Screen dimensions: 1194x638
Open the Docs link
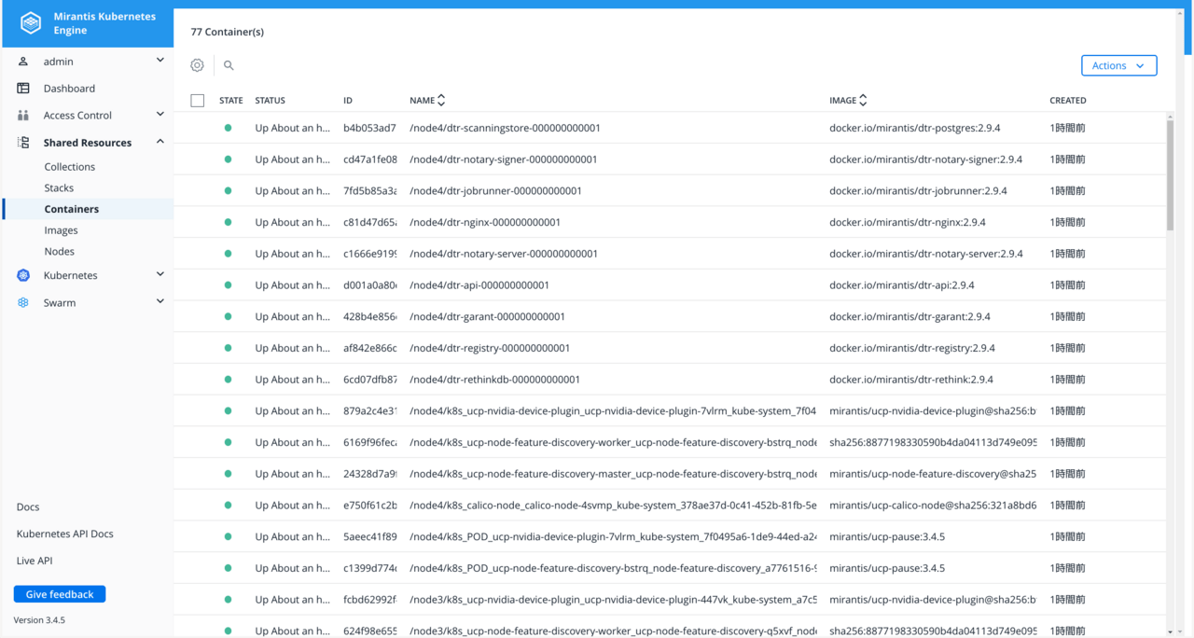tap(28, 507)
